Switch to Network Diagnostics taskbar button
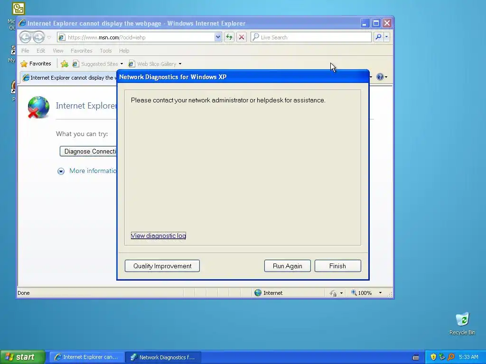The width and height of the screenshot is (486, 364). tap(163, 357)
